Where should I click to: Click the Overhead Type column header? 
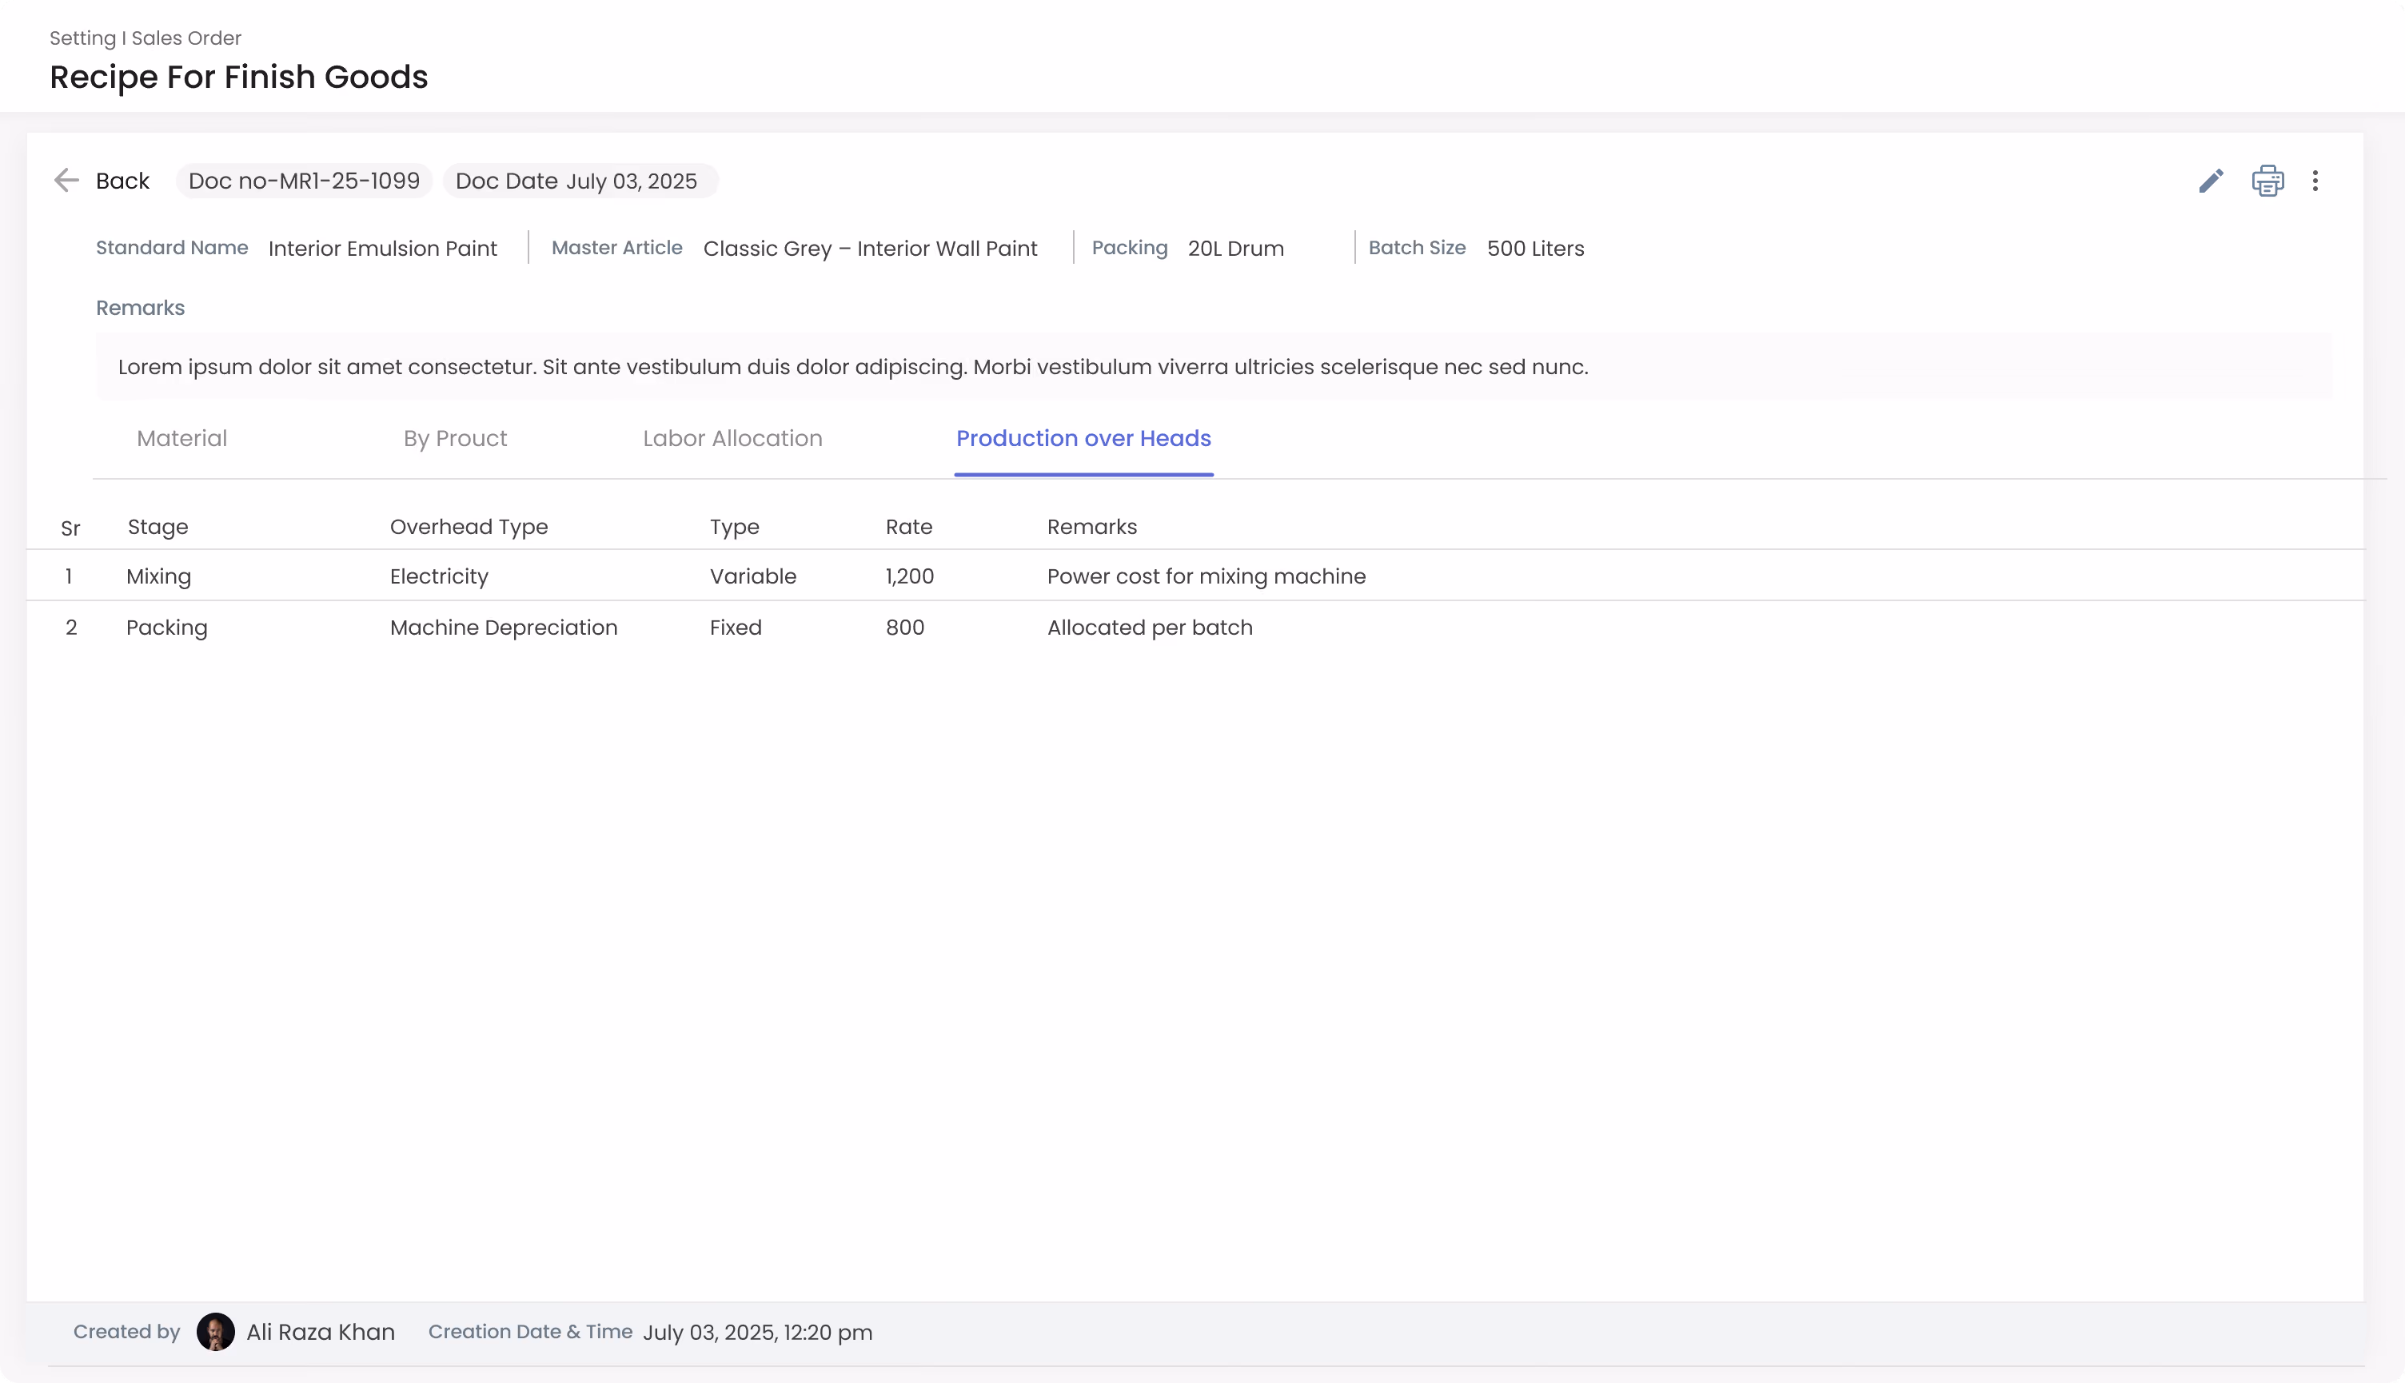pos(469,526)
